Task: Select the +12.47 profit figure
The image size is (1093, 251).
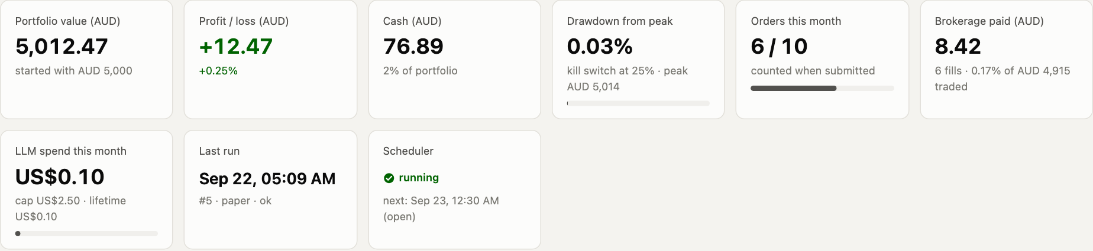Action: [x=236, y=46]
